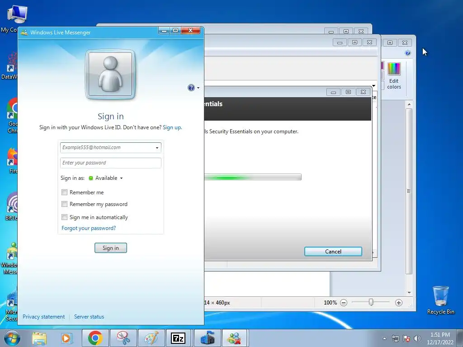Open Snipping Tool from the taskbar
This screenshot has width=463, height=347.
click(x=123, y=338)
